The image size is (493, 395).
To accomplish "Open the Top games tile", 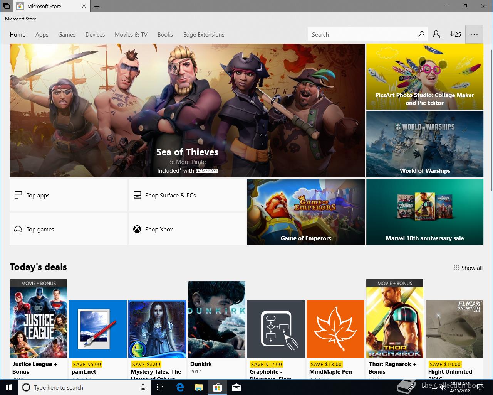I will click(x=68, y=229).
